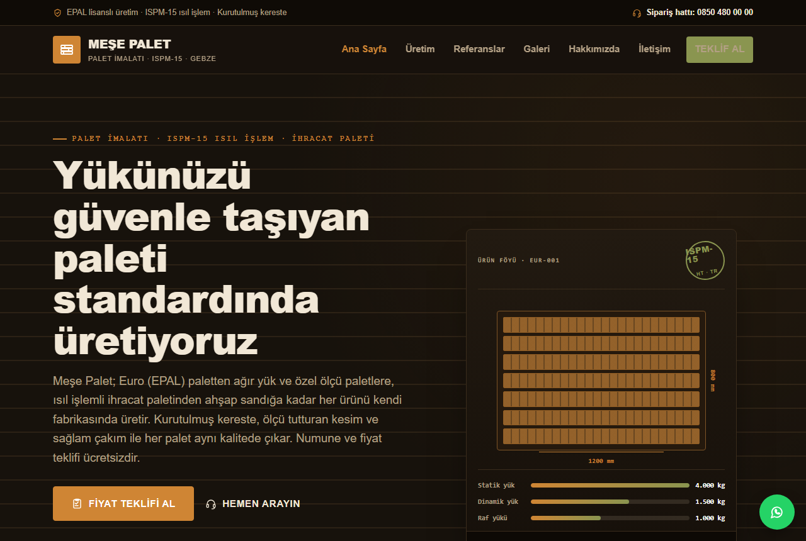Click the Dinamik yük label

click(x=498, y=502)
